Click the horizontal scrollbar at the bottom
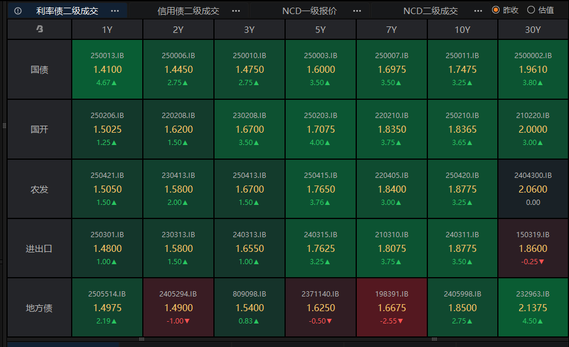 [x=63, y=344]
